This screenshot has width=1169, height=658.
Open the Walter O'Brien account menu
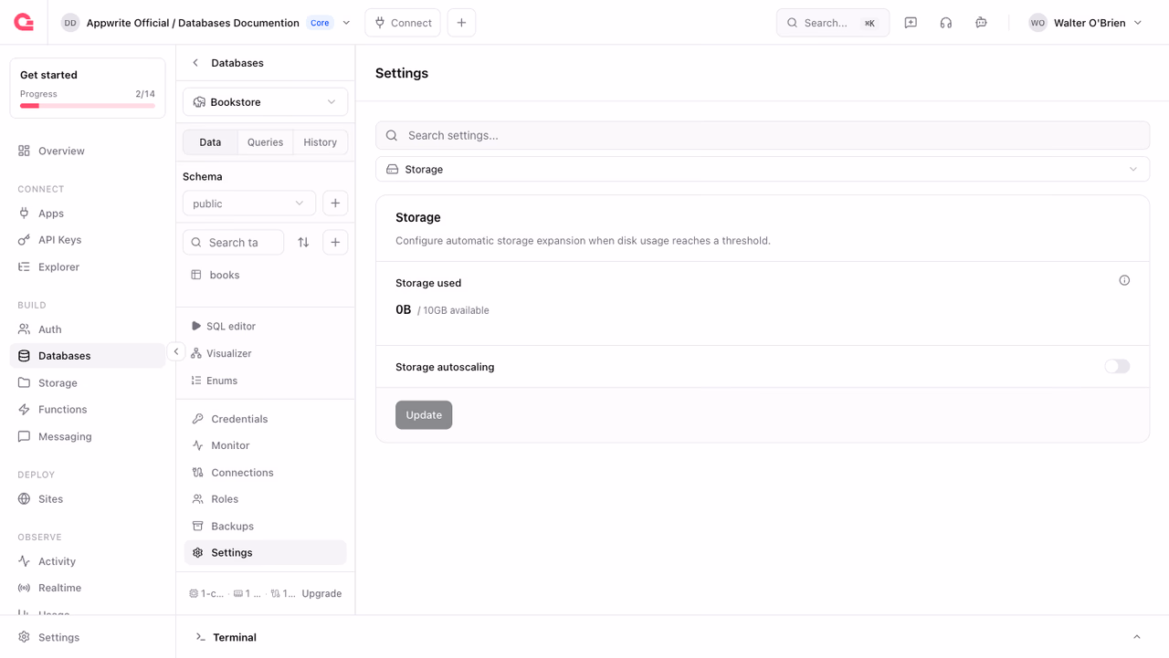click(x=1085, y=23)
